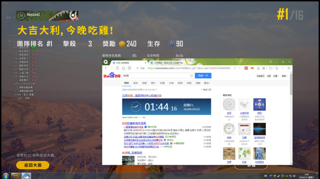Open the PUBG icon on taskbar
320x179 pixels.
(x=16, y=176)
